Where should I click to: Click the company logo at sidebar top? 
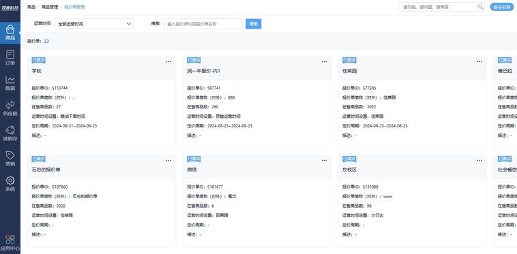[10, 7]
